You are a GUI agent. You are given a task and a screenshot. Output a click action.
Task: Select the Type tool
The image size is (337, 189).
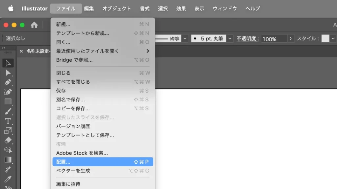(8, 121)
